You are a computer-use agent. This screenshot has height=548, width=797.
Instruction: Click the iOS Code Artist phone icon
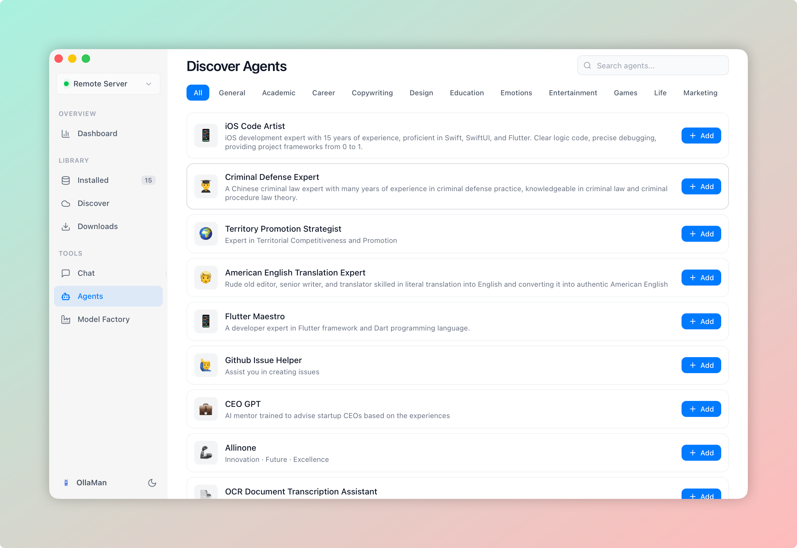click(206, 136)
